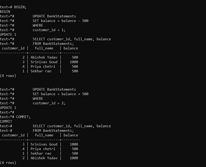Click 'Abishek Yadav' in the first result table
206x167 pixels.
(44, 58)
